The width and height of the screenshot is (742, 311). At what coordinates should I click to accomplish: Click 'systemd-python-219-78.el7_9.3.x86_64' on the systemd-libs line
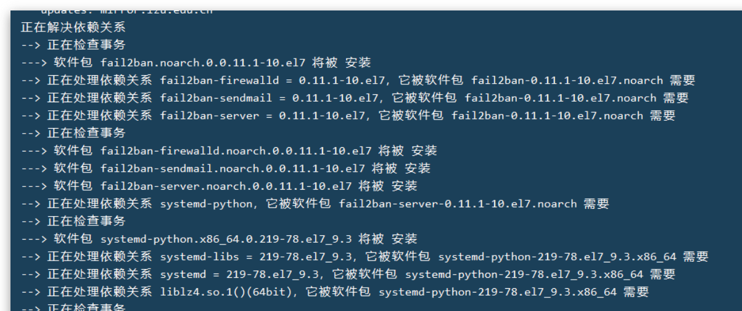[x=557, y=256]
